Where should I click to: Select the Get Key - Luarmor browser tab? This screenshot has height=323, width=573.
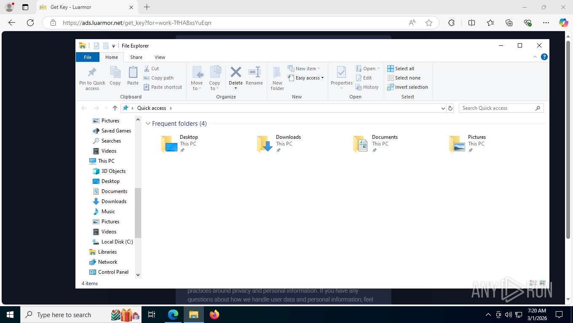click(86, 7)
